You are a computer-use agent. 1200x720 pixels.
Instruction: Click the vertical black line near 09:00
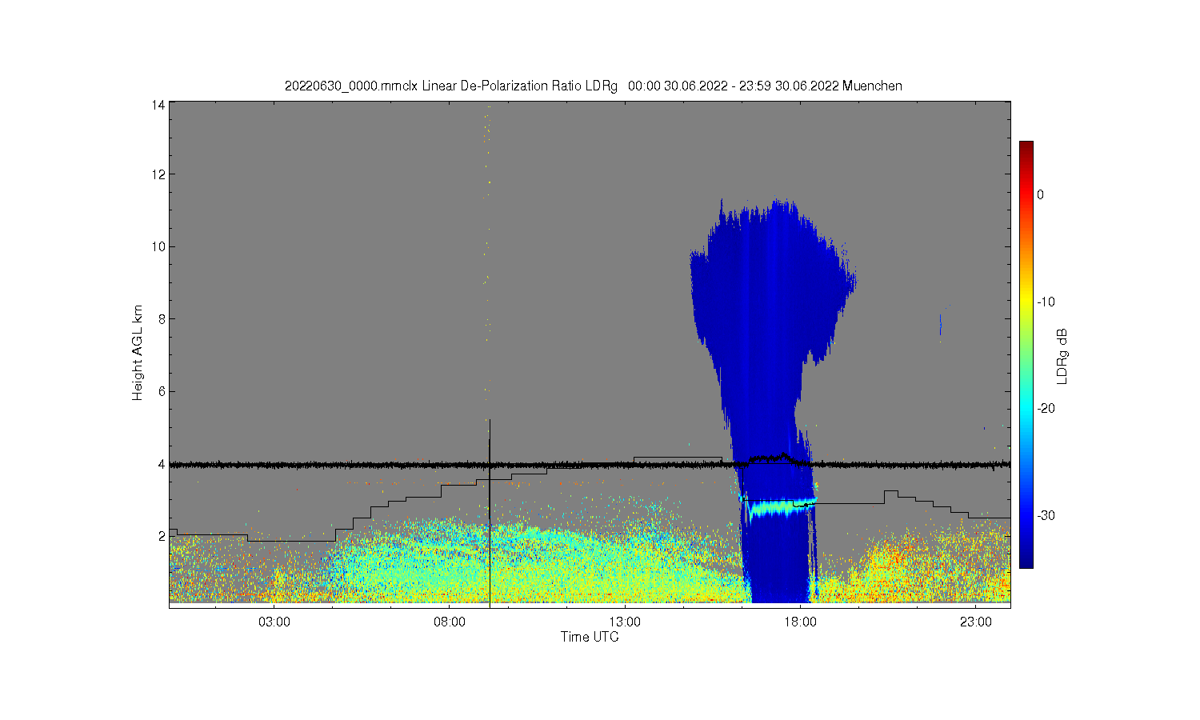coord(489,512)
